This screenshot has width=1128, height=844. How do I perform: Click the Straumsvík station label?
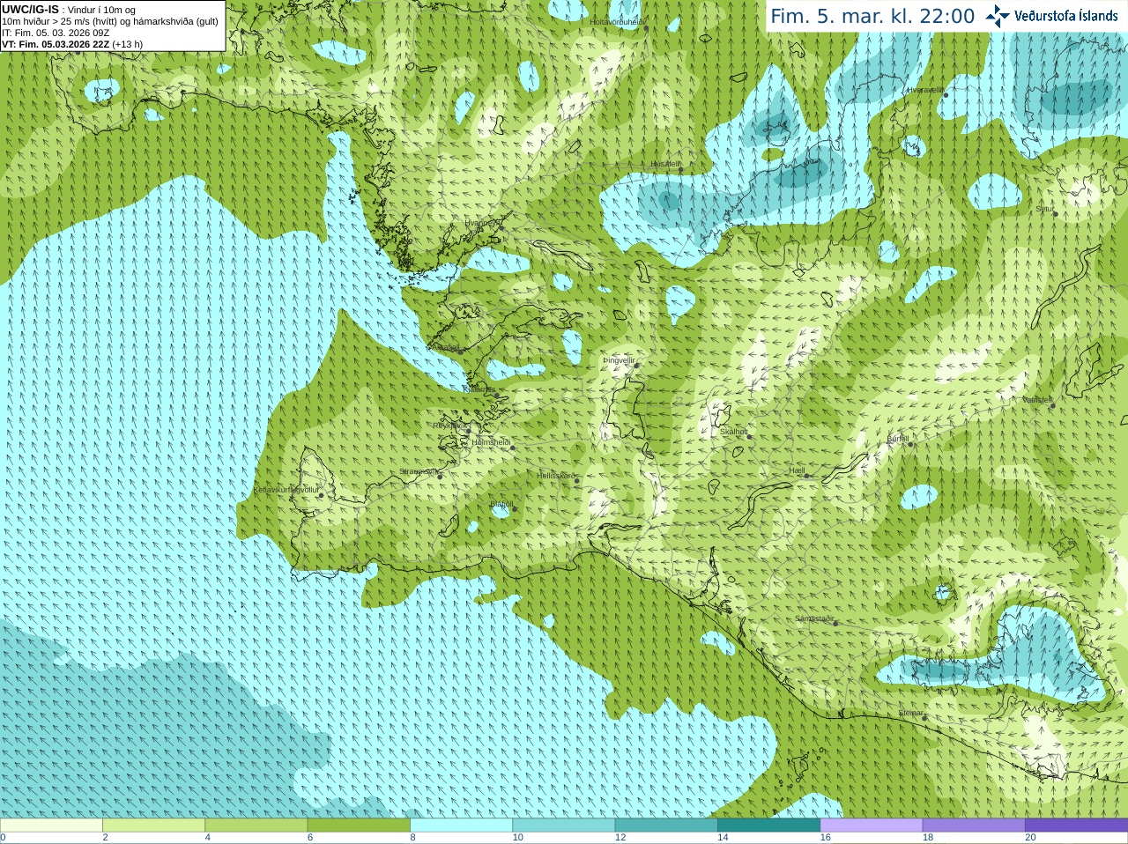coord(419,471)
